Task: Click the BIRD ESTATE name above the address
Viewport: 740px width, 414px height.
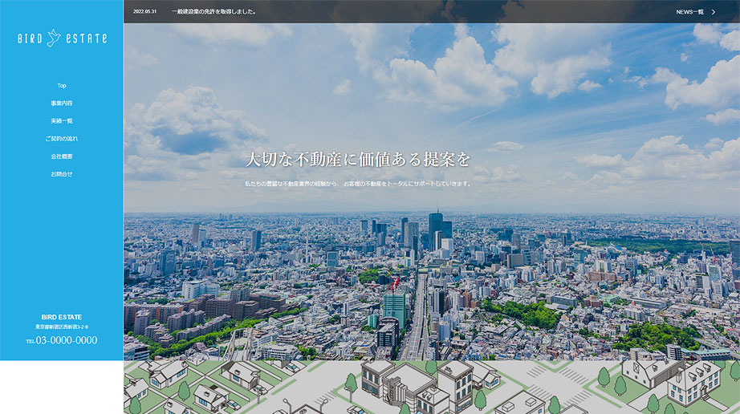Action: 62,317
